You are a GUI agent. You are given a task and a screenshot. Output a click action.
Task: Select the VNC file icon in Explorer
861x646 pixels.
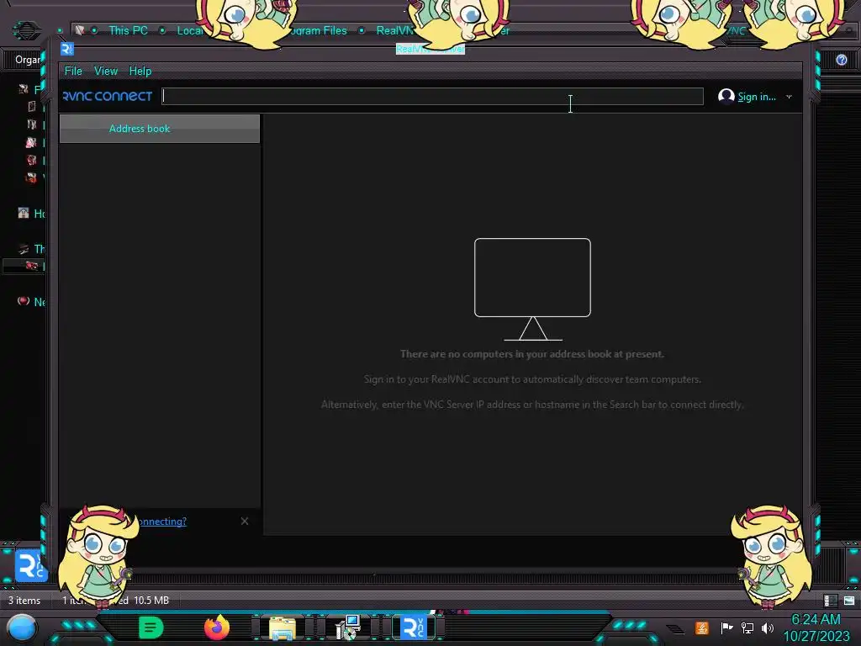30,565
